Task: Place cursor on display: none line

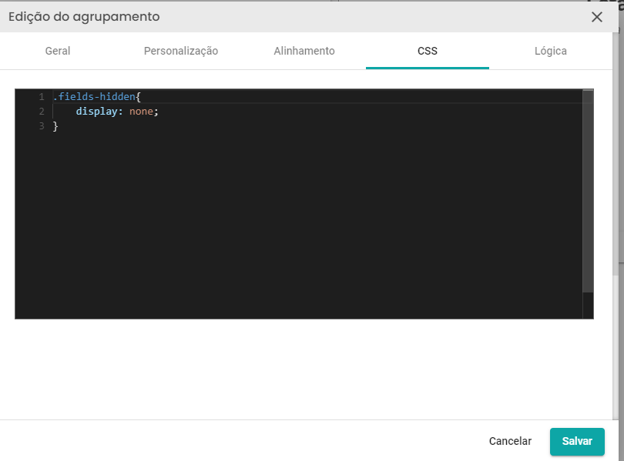Action: click(x=117, y=112)
